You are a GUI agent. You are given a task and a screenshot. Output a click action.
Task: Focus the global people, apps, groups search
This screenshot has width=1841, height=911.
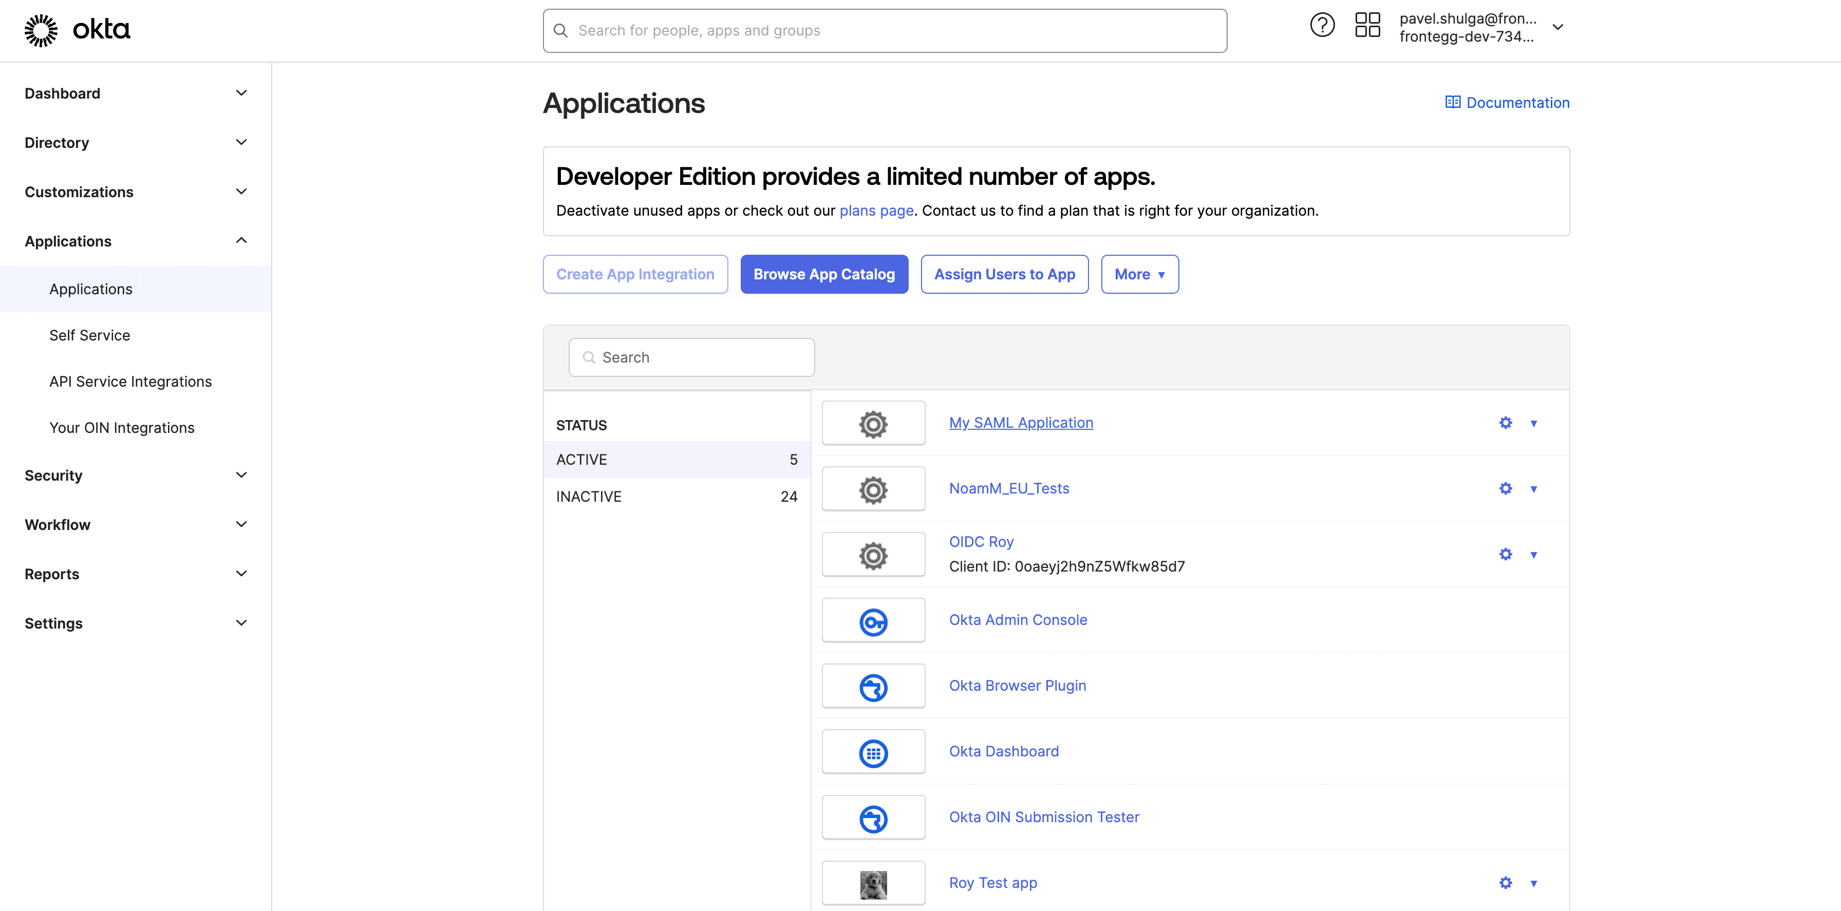tap(885, 31)
